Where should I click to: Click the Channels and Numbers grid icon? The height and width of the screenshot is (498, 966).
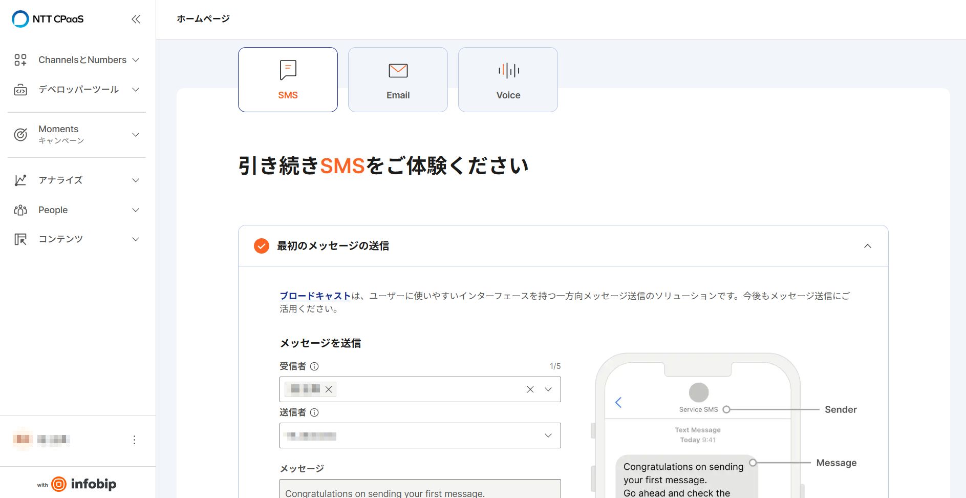click(x=20, y=60)
